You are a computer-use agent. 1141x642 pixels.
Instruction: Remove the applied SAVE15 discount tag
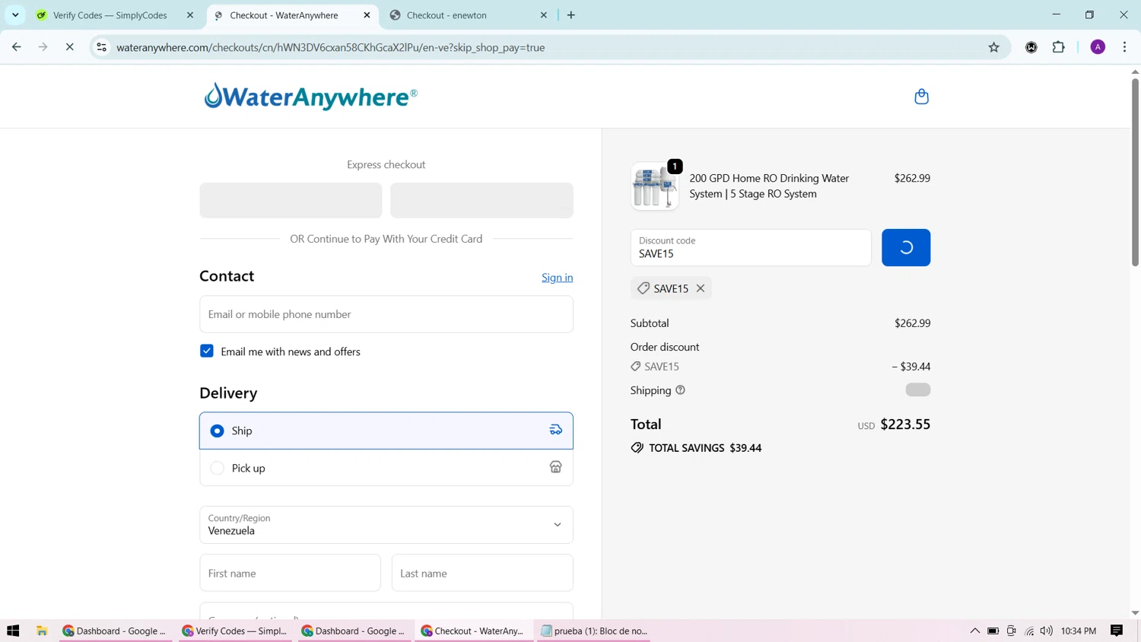pyautogui.click(x=701, y=288)
